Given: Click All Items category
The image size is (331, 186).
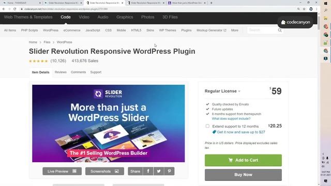Looking at the screenshot, I should click(10, 30).
